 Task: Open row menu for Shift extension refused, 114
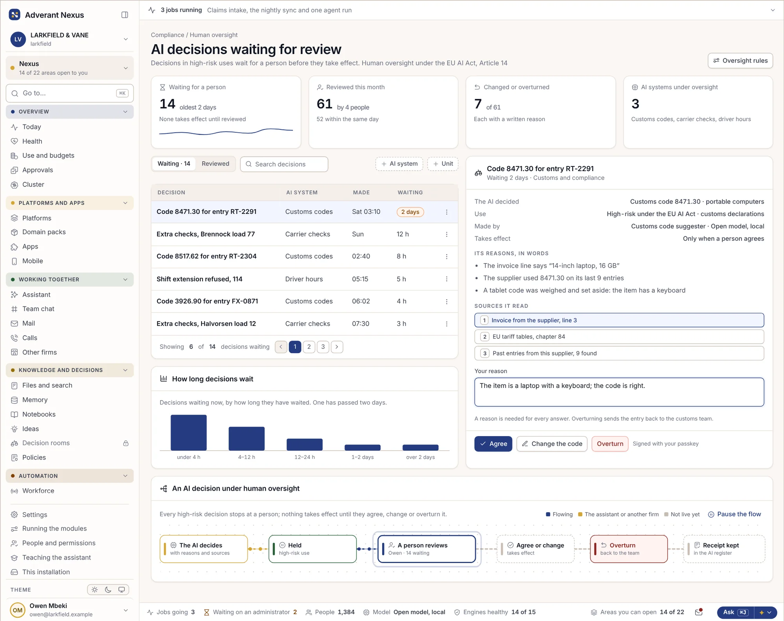click(446, 279)
